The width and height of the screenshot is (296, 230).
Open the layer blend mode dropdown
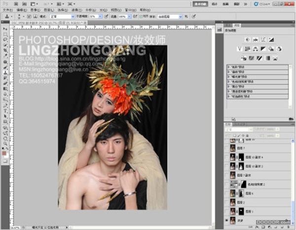click(239, 130)
